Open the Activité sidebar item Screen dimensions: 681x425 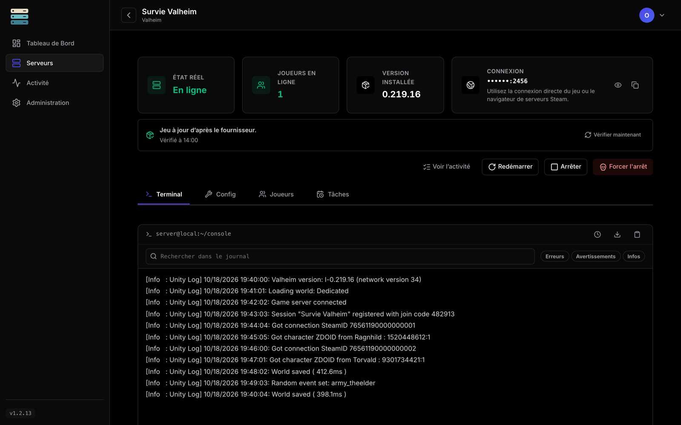(x=54, y=83)
